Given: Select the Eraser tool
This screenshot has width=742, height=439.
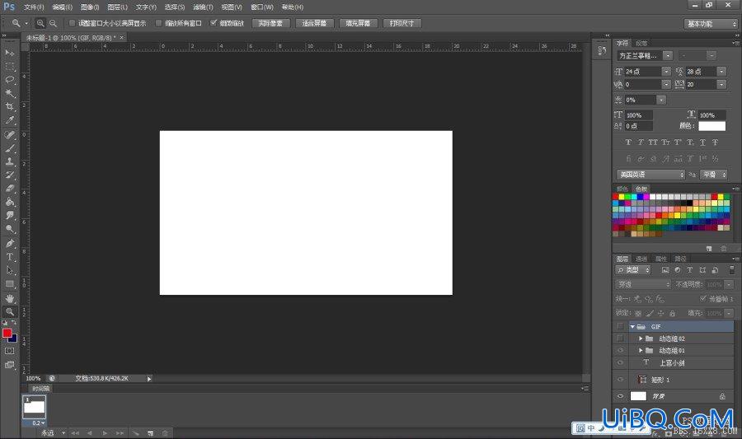Looking at the screenshot, I should point(9,188).
